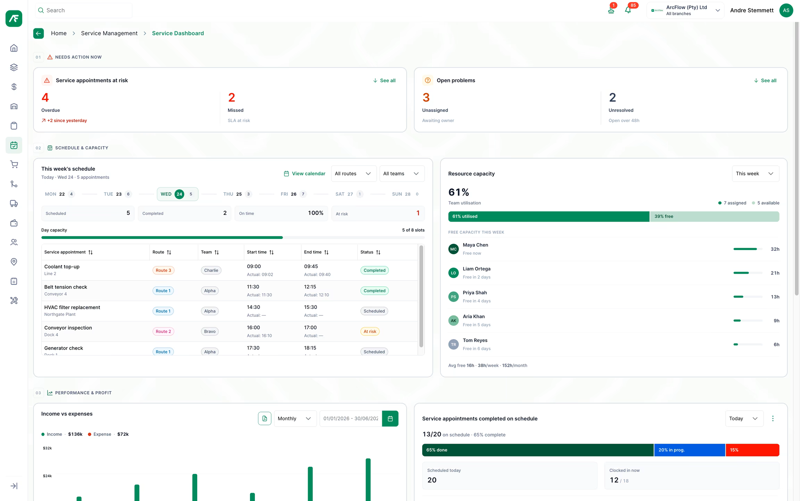The height and width of the screenshot is (501, 800).
Task: Click the At risk status on Conveyor inspection
Action: [x=370, y=331]
